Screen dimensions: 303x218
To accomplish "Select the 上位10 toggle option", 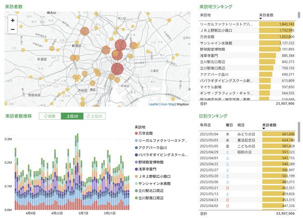I will tap(72, 116).
